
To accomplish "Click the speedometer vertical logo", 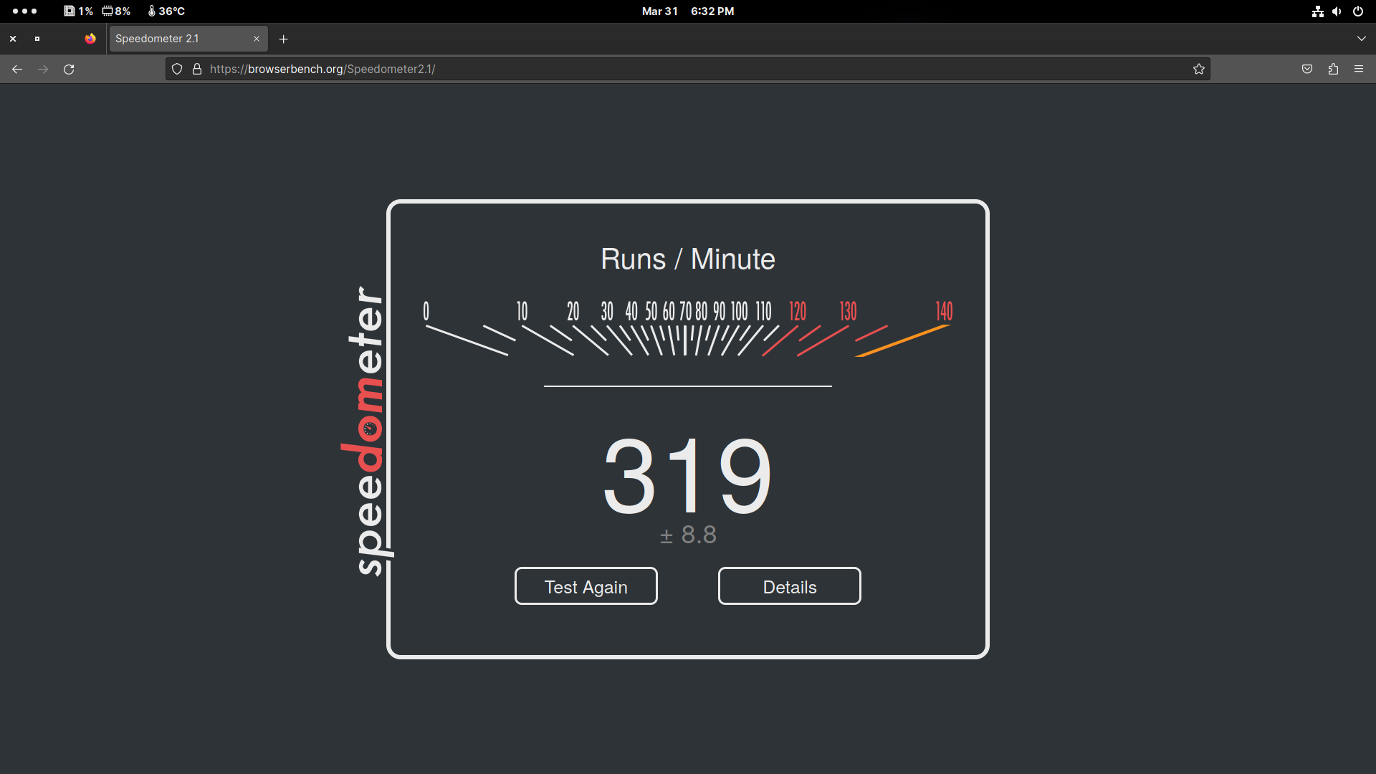I will tap(367, 430).
